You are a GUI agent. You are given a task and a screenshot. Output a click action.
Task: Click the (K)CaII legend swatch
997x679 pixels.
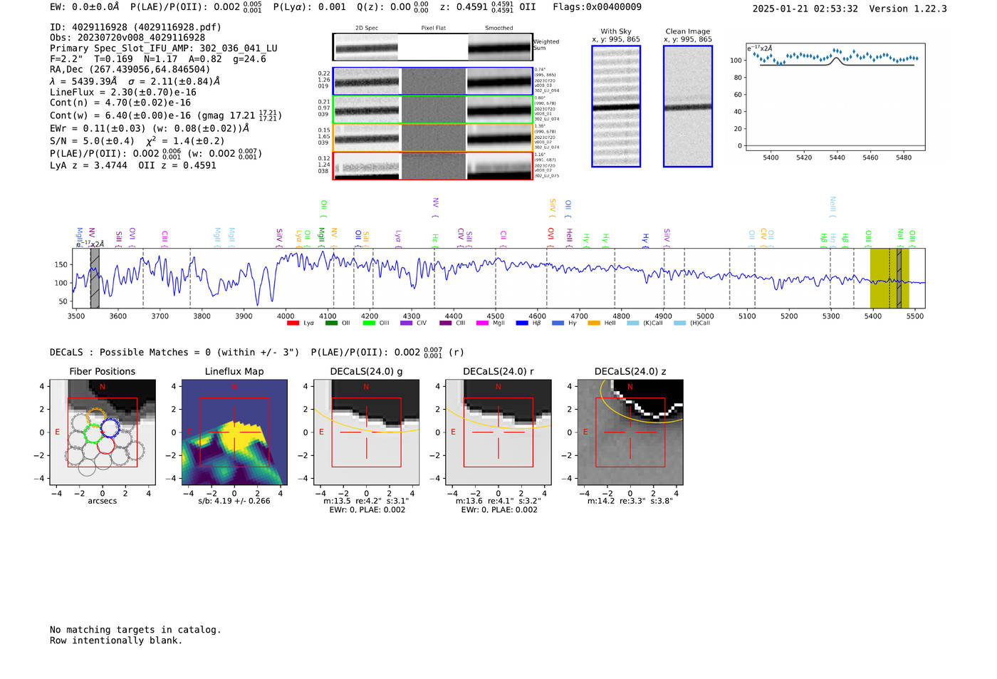coord(633,323)
